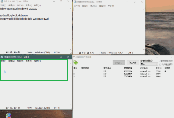174x118 pixels.
Task: Open 文件(F) menu in the (5).txt Notepad
Action: click(3, 5)
